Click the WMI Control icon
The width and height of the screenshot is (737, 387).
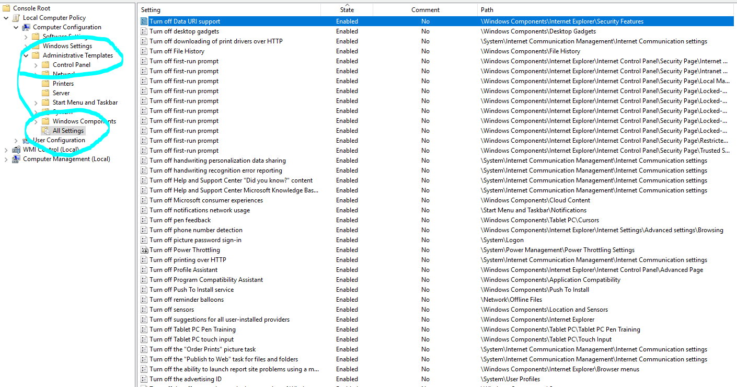pos(17,150)
